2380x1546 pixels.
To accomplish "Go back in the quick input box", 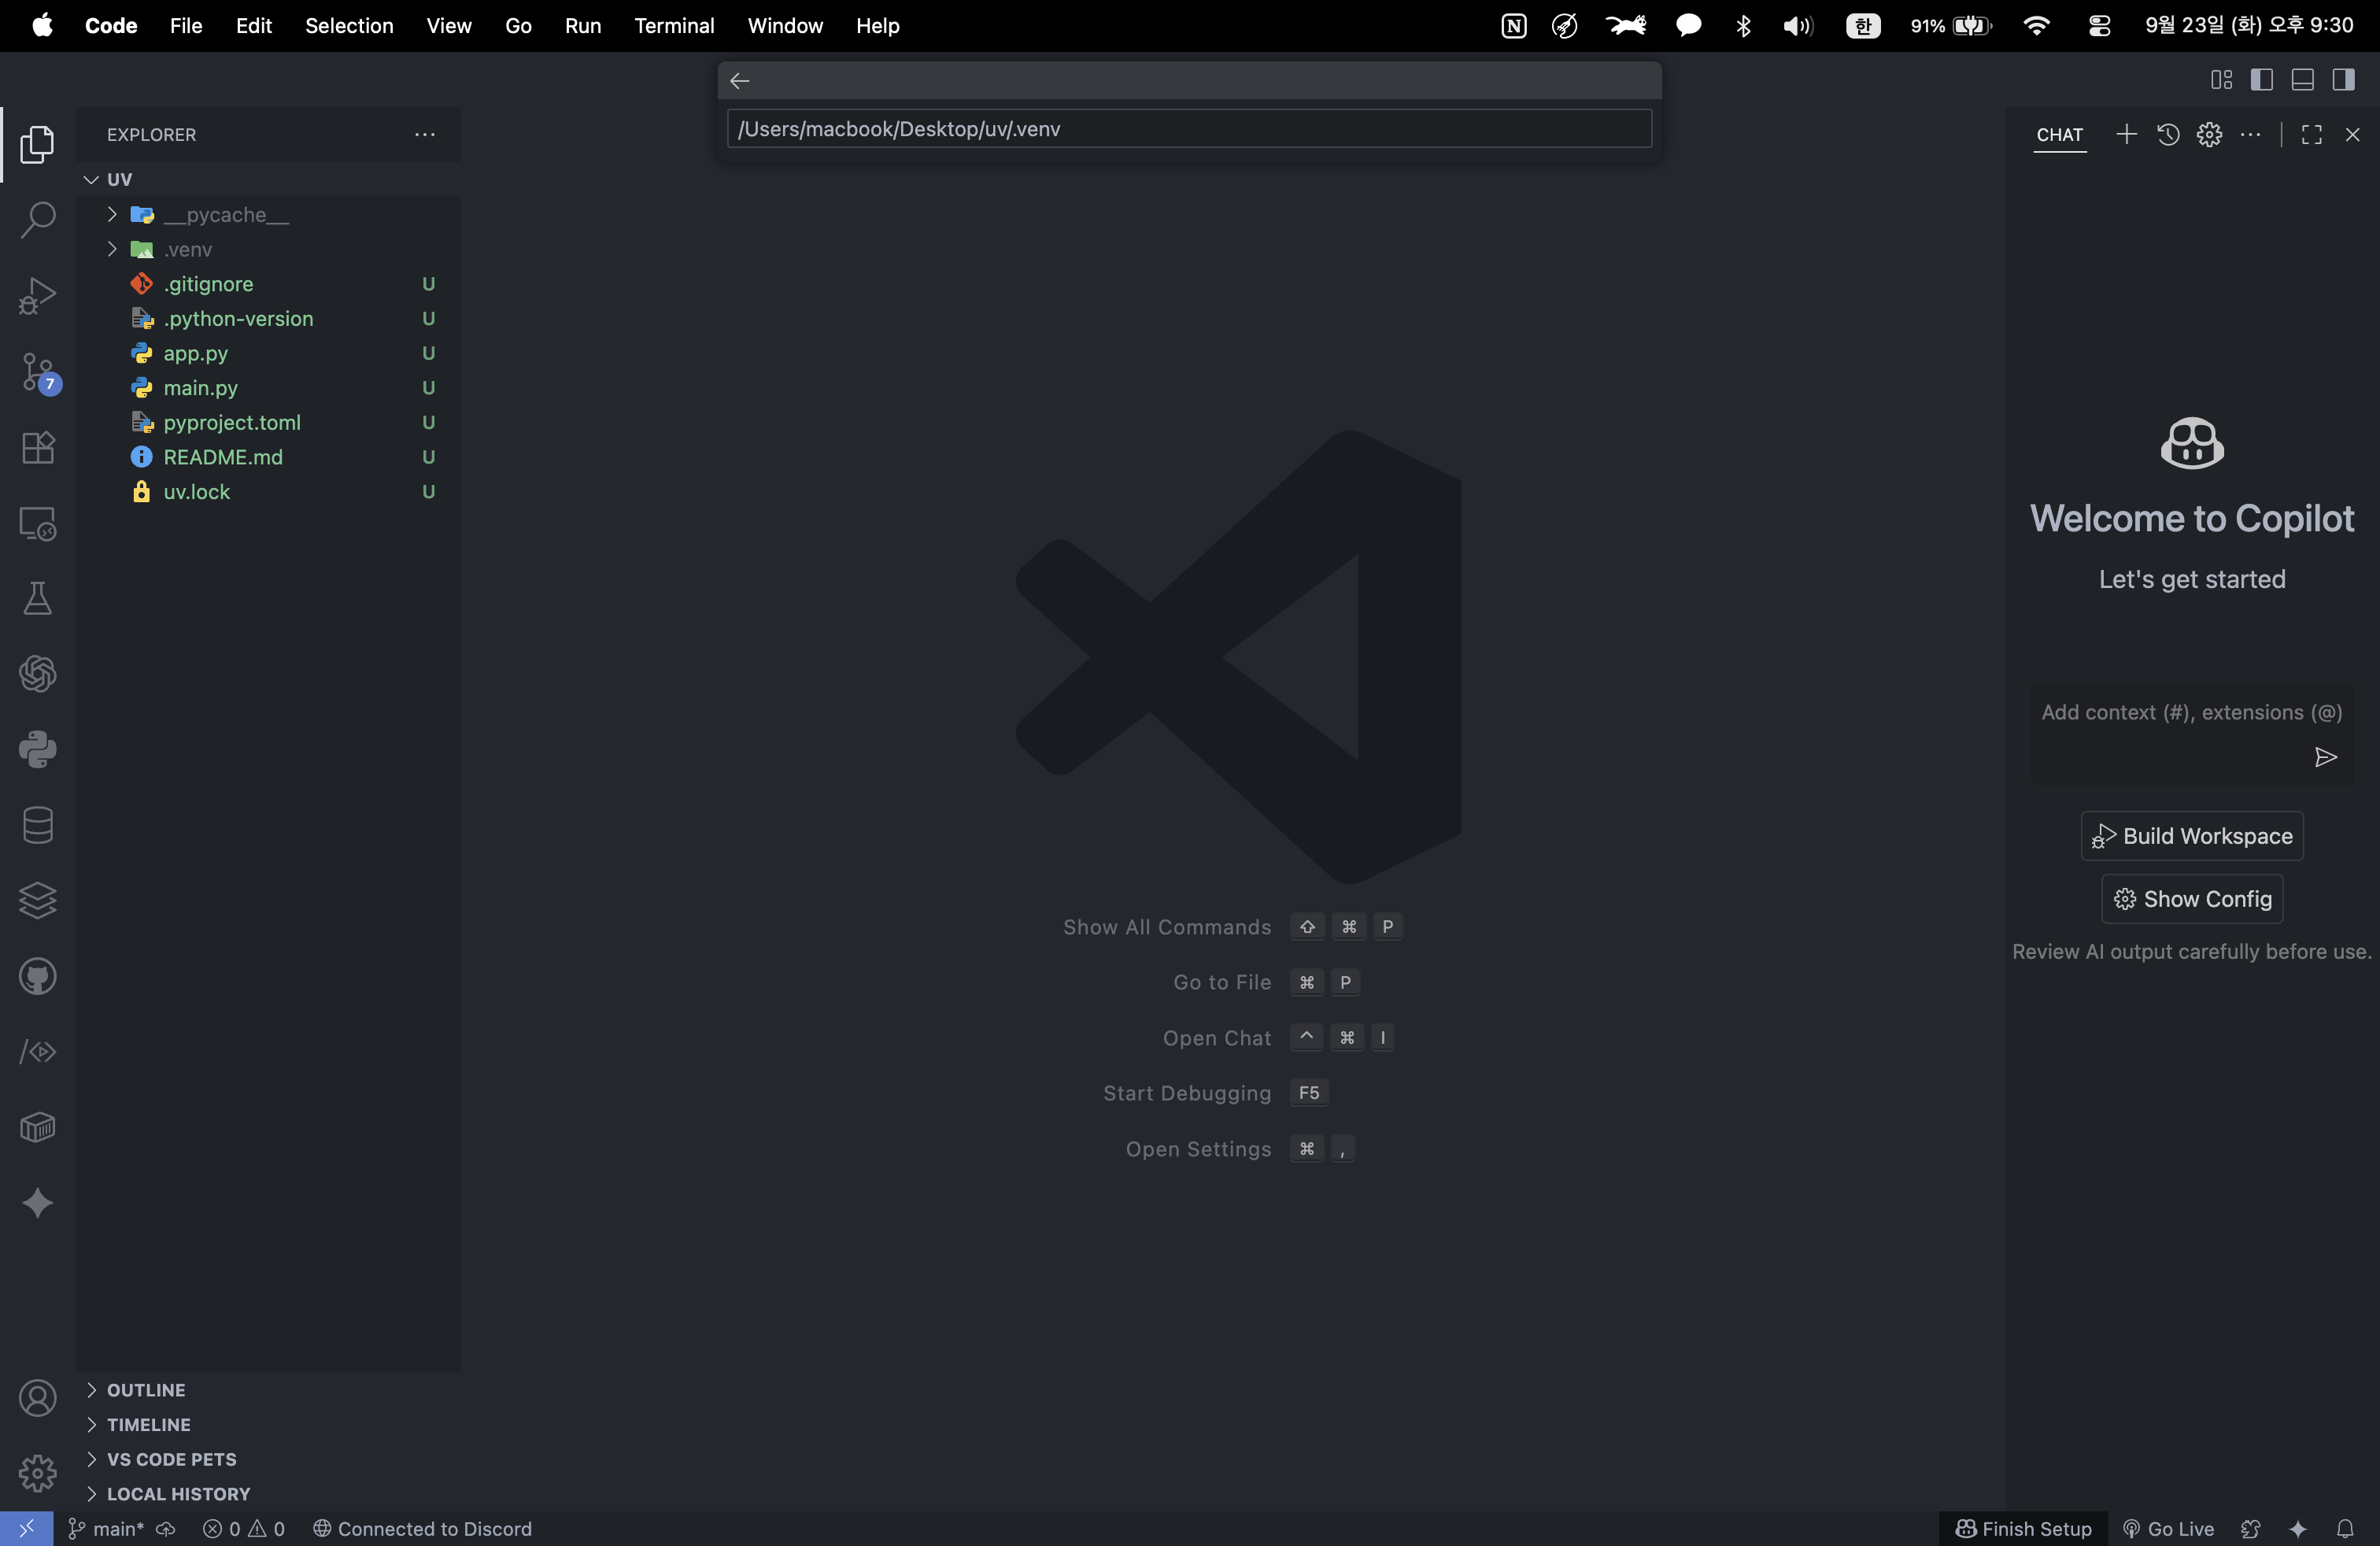I will point(740,81).
